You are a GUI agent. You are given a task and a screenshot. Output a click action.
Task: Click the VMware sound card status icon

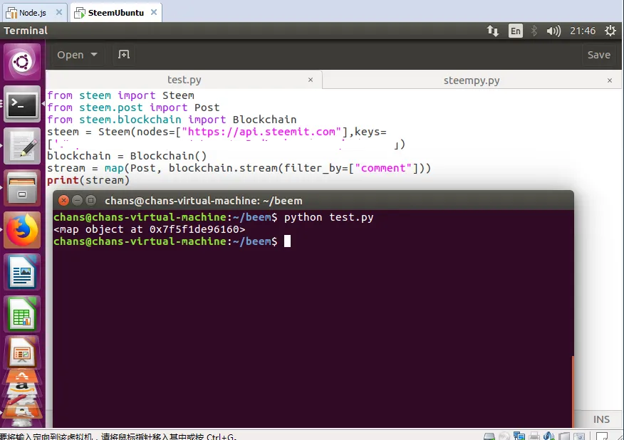point(548,436)
